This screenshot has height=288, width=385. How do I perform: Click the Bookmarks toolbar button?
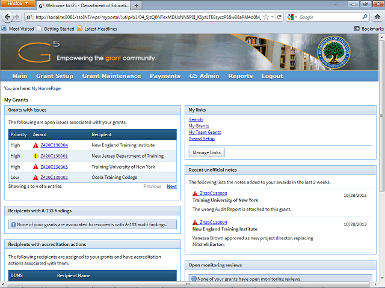pyautogui.click(x=369, y=29)
